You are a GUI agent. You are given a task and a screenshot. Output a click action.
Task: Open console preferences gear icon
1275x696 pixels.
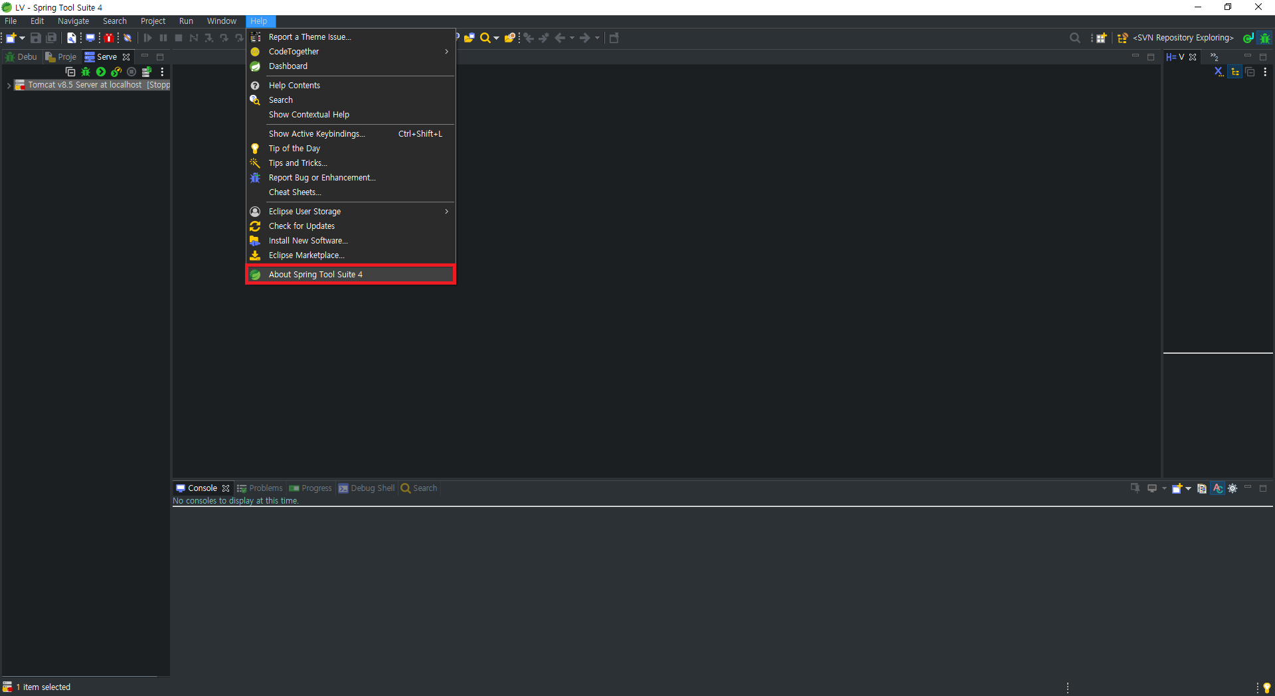(1232, 488)
